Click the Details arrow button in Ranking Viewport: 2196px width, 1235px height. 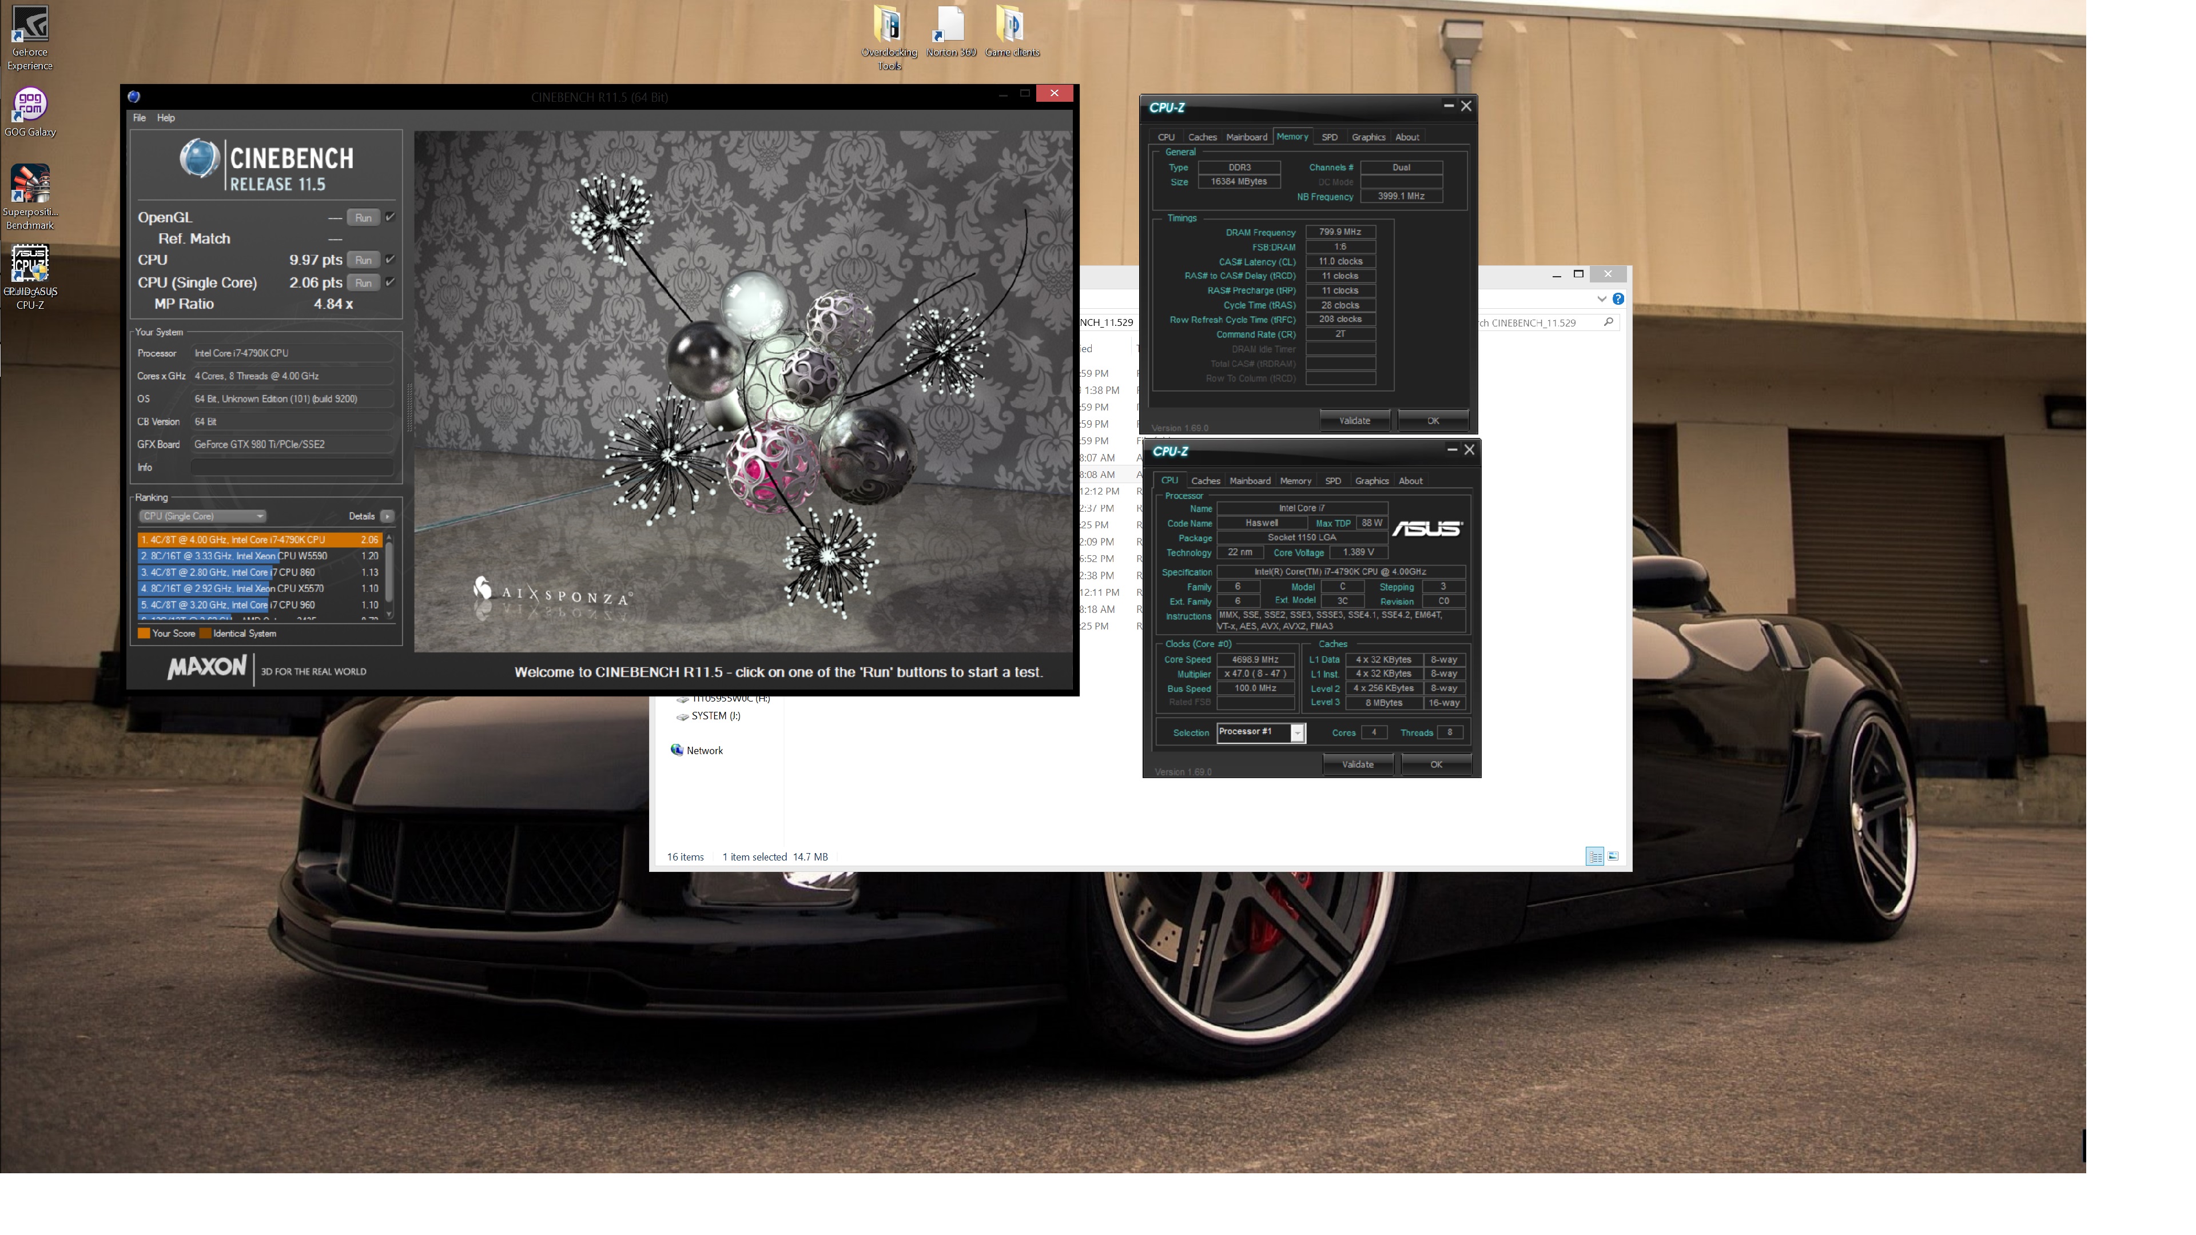387,516
